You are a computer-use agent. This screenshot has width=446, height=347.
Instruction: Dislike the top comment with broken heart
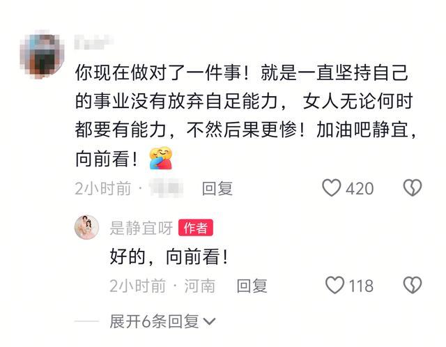point(413,187)
